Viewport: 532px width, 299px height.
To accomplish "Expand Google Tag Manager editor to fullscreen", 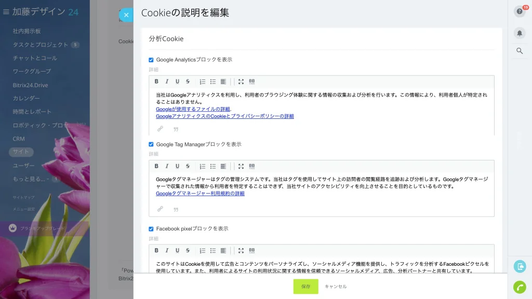I will 241,166.
